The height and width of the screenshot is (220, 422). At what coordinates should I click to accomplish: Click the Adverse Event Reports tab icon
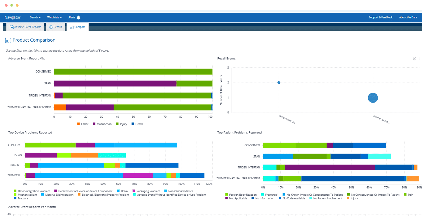point(12,27)
